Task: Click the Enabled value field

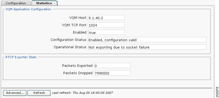Action: tap(106, 32)
